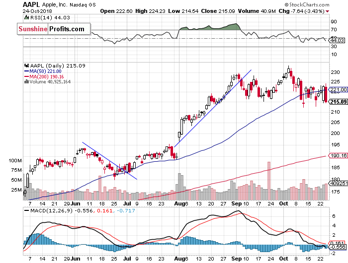Image resolution: width=348 pixels, height=263 pixels.
Task: Click the 24-Oct-2018 date label
Action: pos(37,11)
